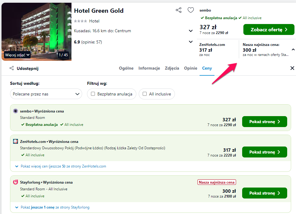Image resolution: width=296 pixels, height=214 pixels.
Task: Switch to the Ogólne tab
Action: pyautogui.click(x=126, y=68)
